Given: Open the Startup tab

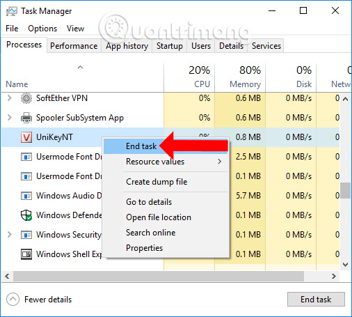Looking at the screenshot, I should [x=170, y=46].
